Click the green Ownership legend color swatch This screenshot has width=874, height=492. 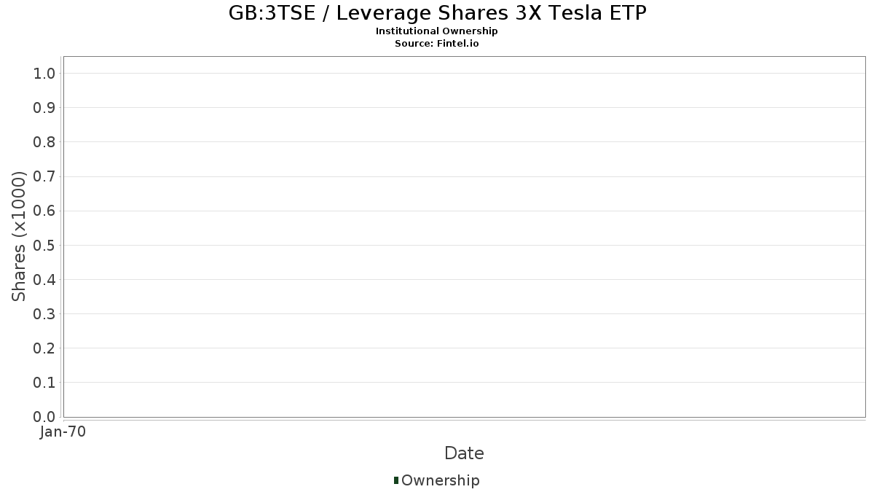pyautogui.click(x=396, y=480)
